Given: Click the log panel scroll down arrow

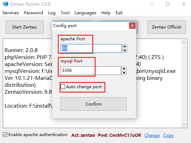Looking at the screenshot, I should coord(184,125).
